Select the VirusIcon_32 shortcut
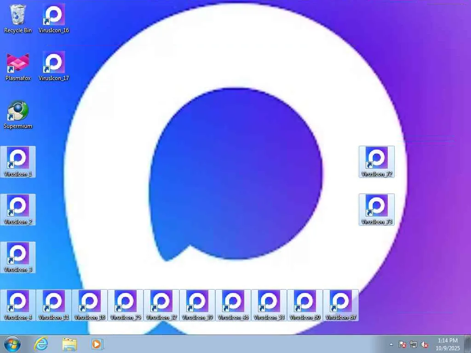 (161, 305)
